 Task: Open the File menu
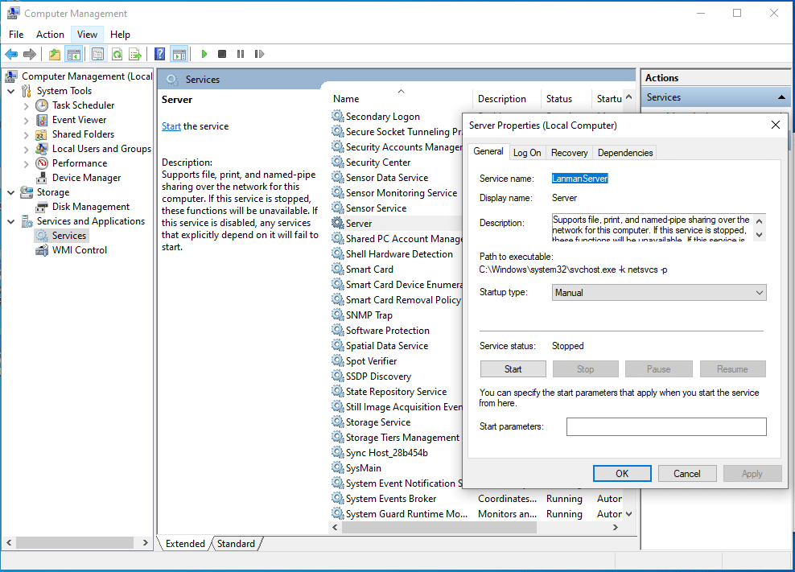(x=16, y=35)
